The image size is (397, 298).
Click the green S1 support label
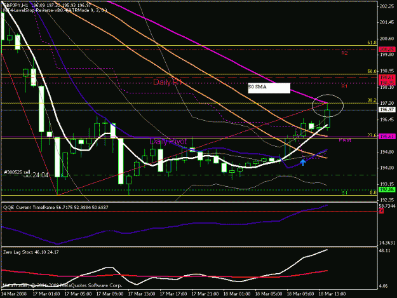(x=344, y=193)
